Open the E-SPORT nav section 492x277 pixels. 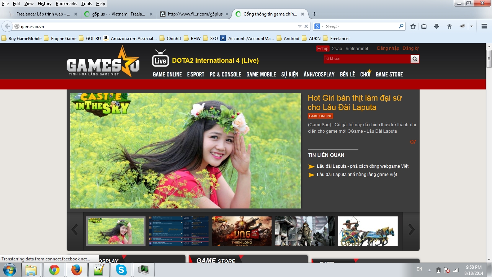pos(196,74)
